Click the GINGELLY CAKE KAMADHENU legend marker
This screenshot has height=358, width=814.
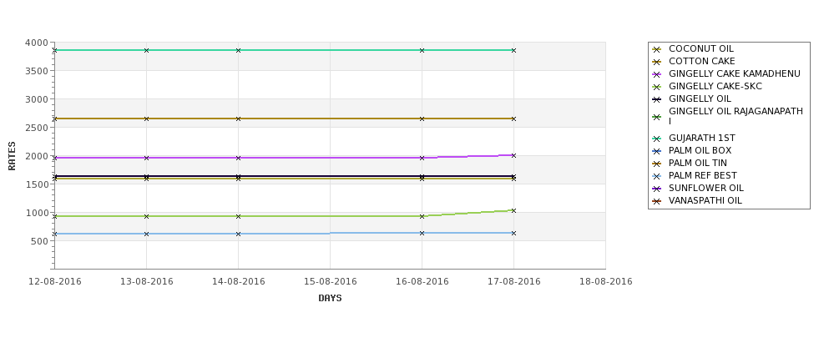point(657,74)
